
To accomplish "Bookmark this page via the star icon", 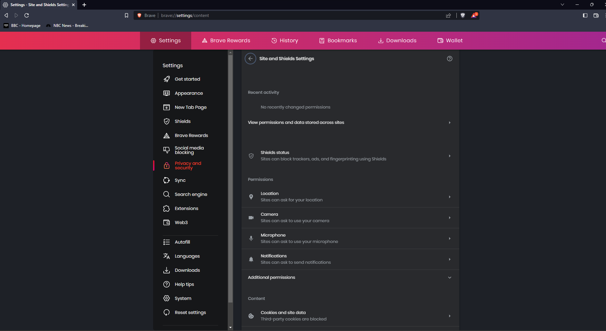I will click(x=126, y=15).
